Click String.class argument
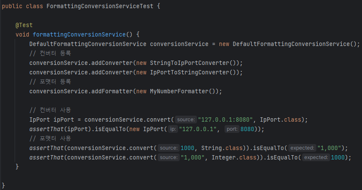This screenshot has height=190, width=362. pos(222,148)
